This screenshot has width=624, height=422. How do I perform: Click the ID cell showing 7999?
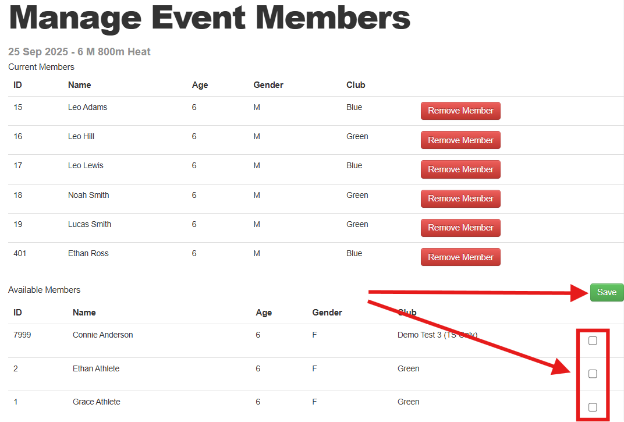(x=22, y=335)
